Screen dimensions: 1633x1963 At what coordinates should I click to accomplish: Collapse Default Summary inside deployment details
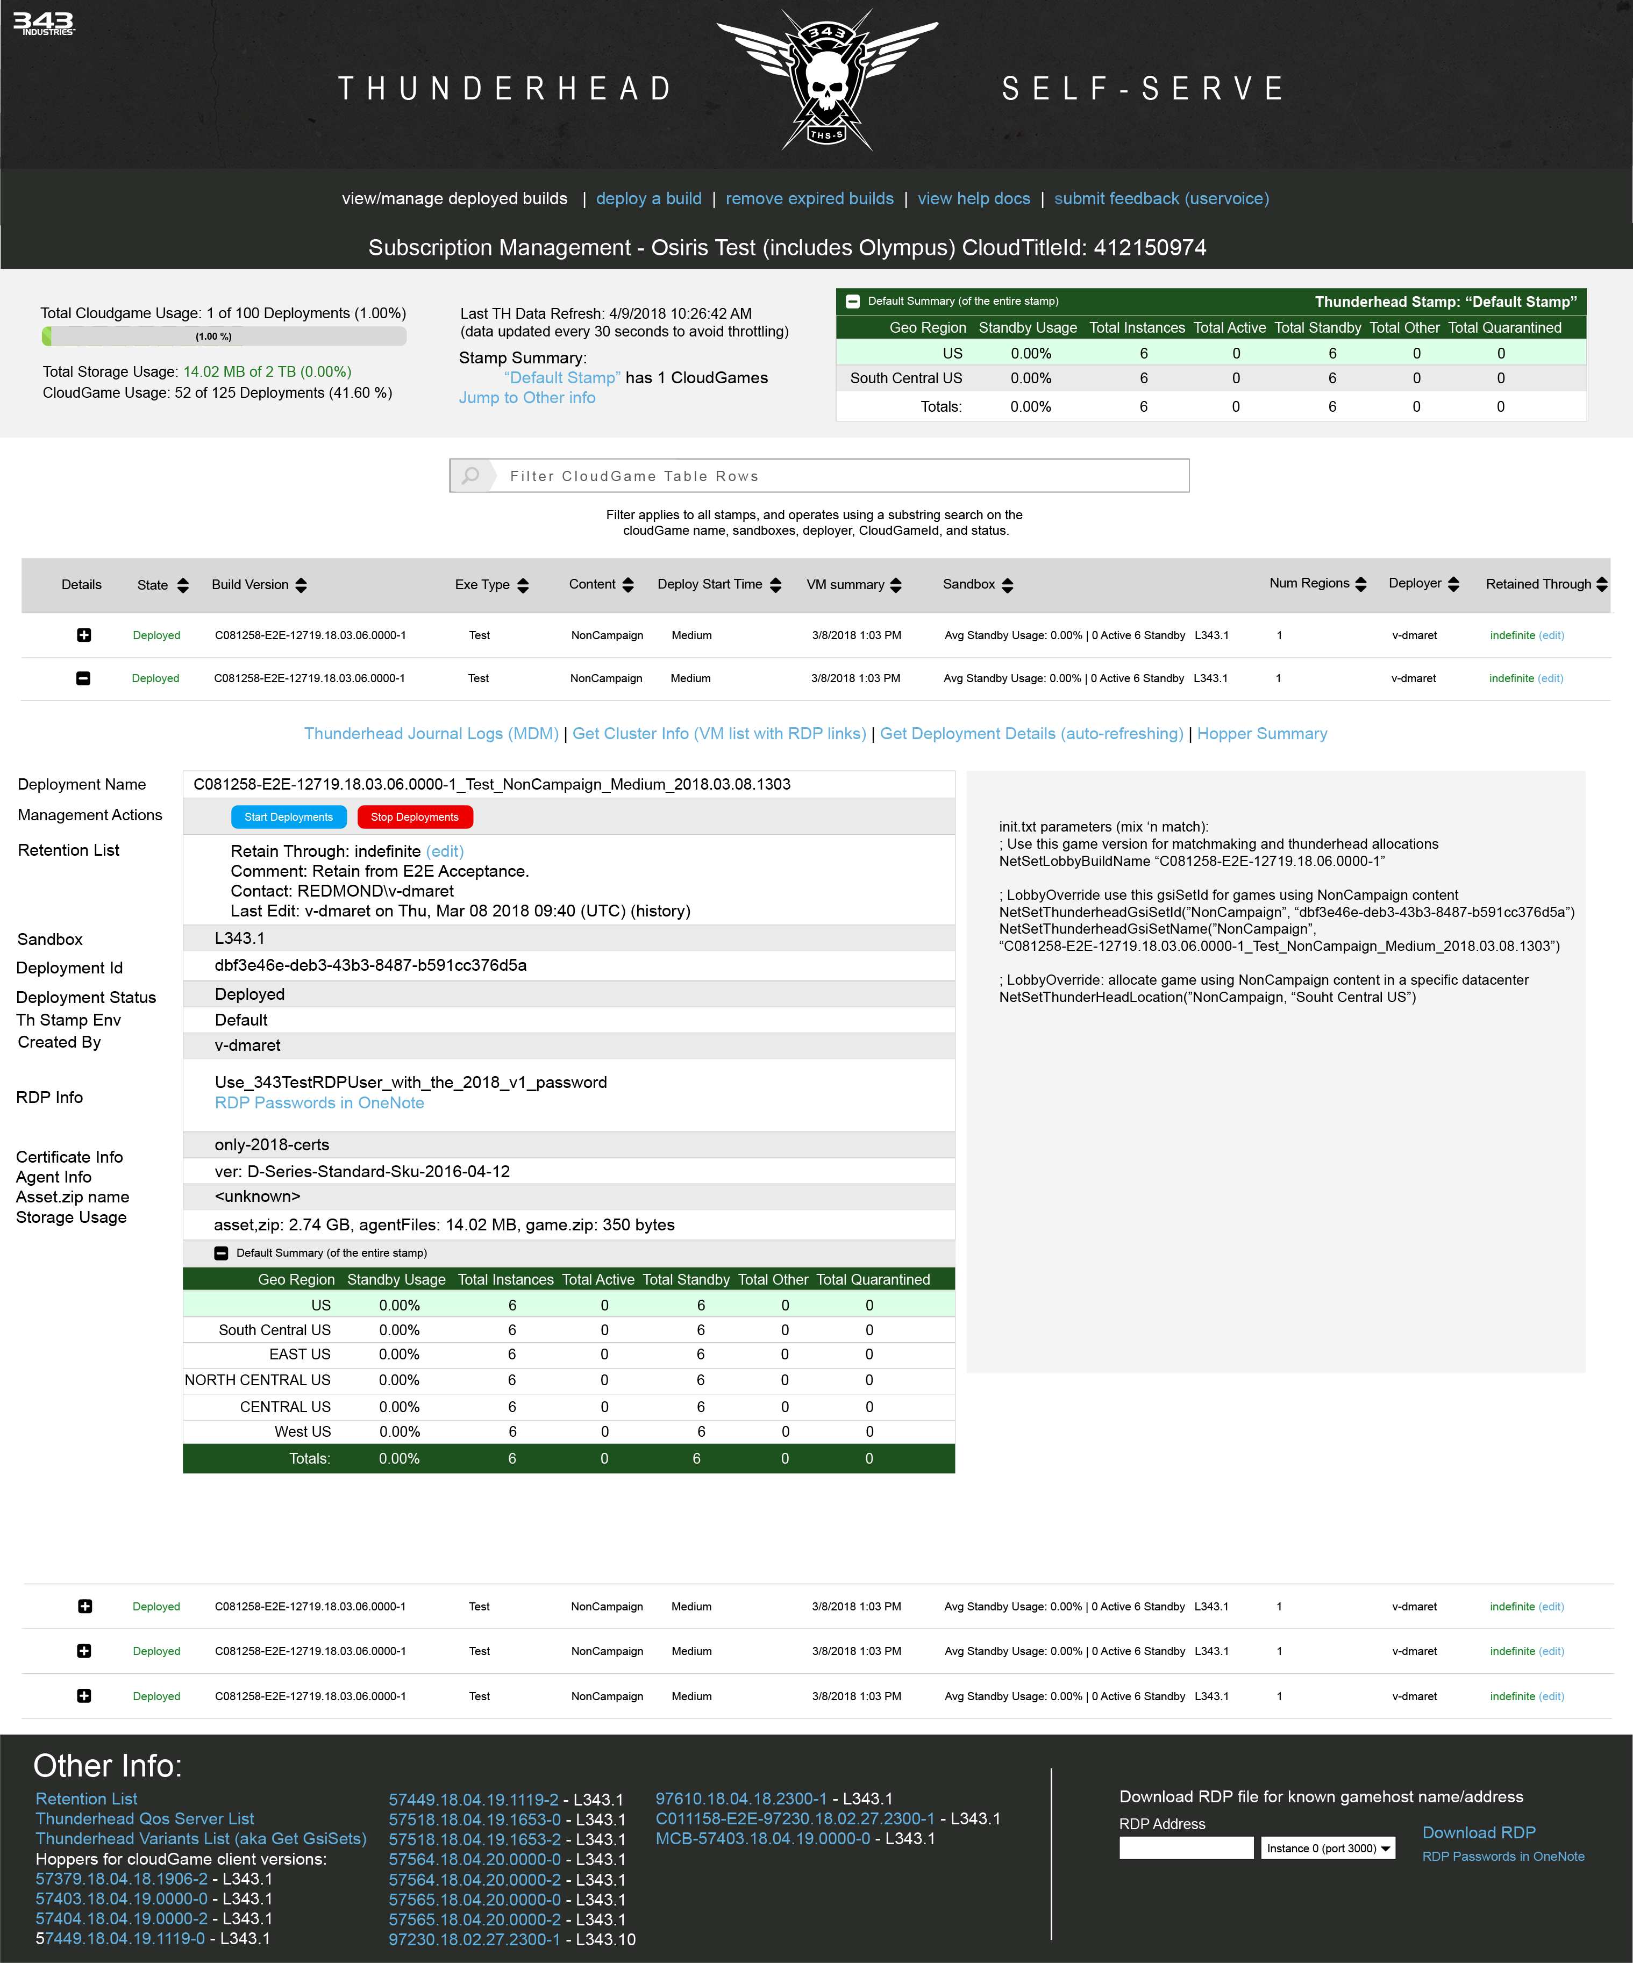[222, 1253]
